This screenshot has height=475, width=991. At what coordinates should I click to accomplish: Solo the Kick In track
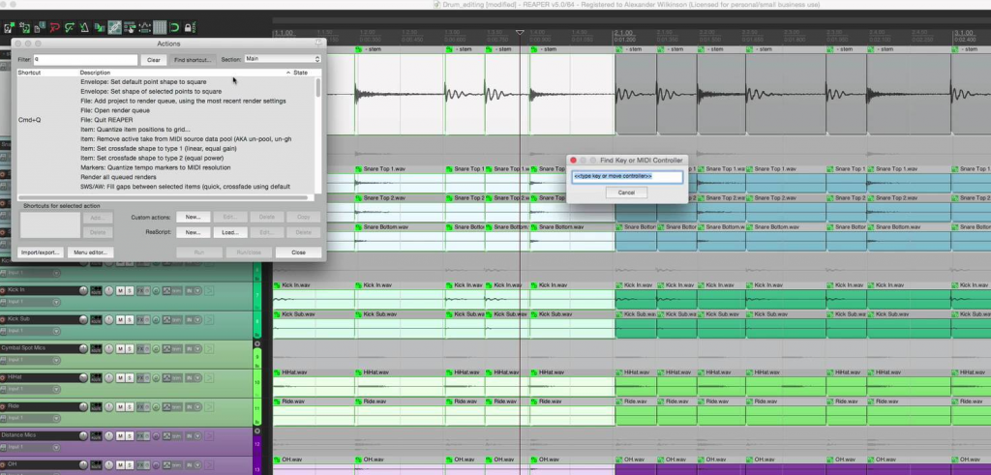130,290
